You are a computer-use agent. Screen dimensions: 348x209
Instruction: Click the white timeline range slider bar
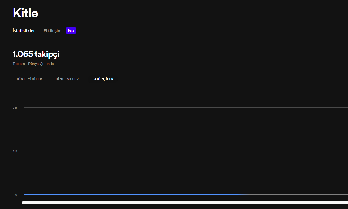(x=185, y=203)
